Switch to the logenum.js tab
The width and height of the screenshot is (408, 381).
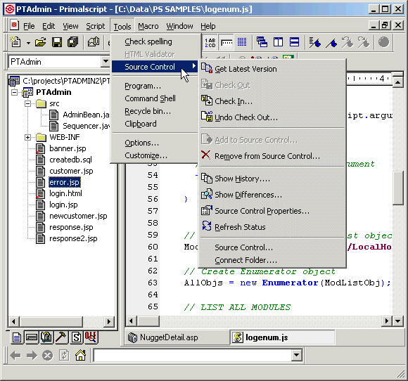(283, 337)
